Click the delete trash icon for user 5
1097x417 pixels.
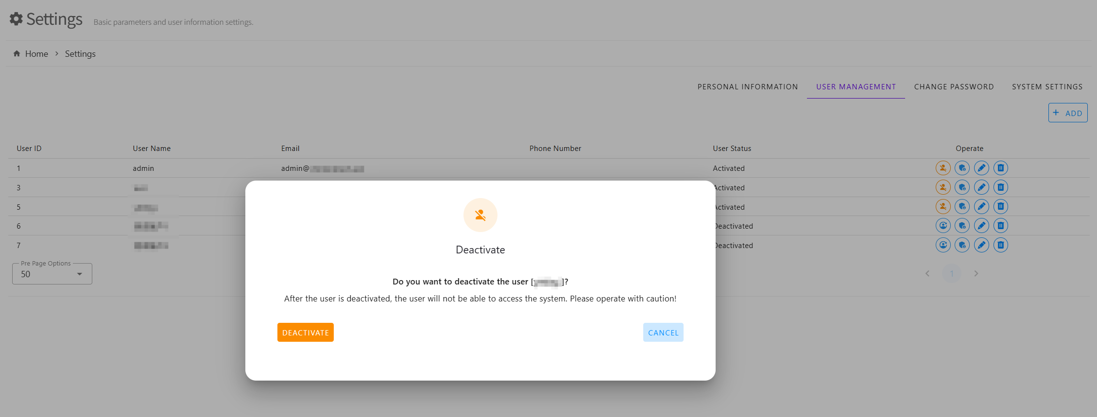tap(1000, 207)
